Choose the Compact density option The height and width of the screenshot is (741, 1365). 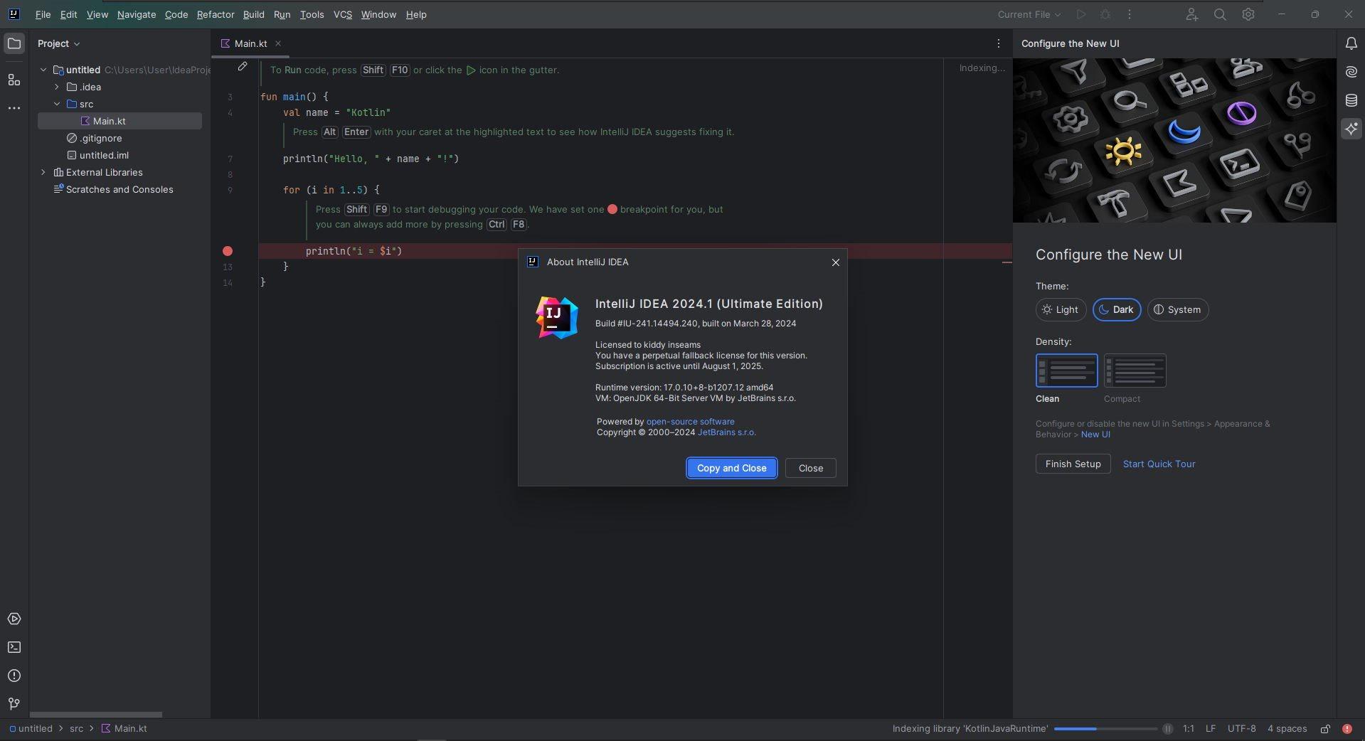point(1135,370)
